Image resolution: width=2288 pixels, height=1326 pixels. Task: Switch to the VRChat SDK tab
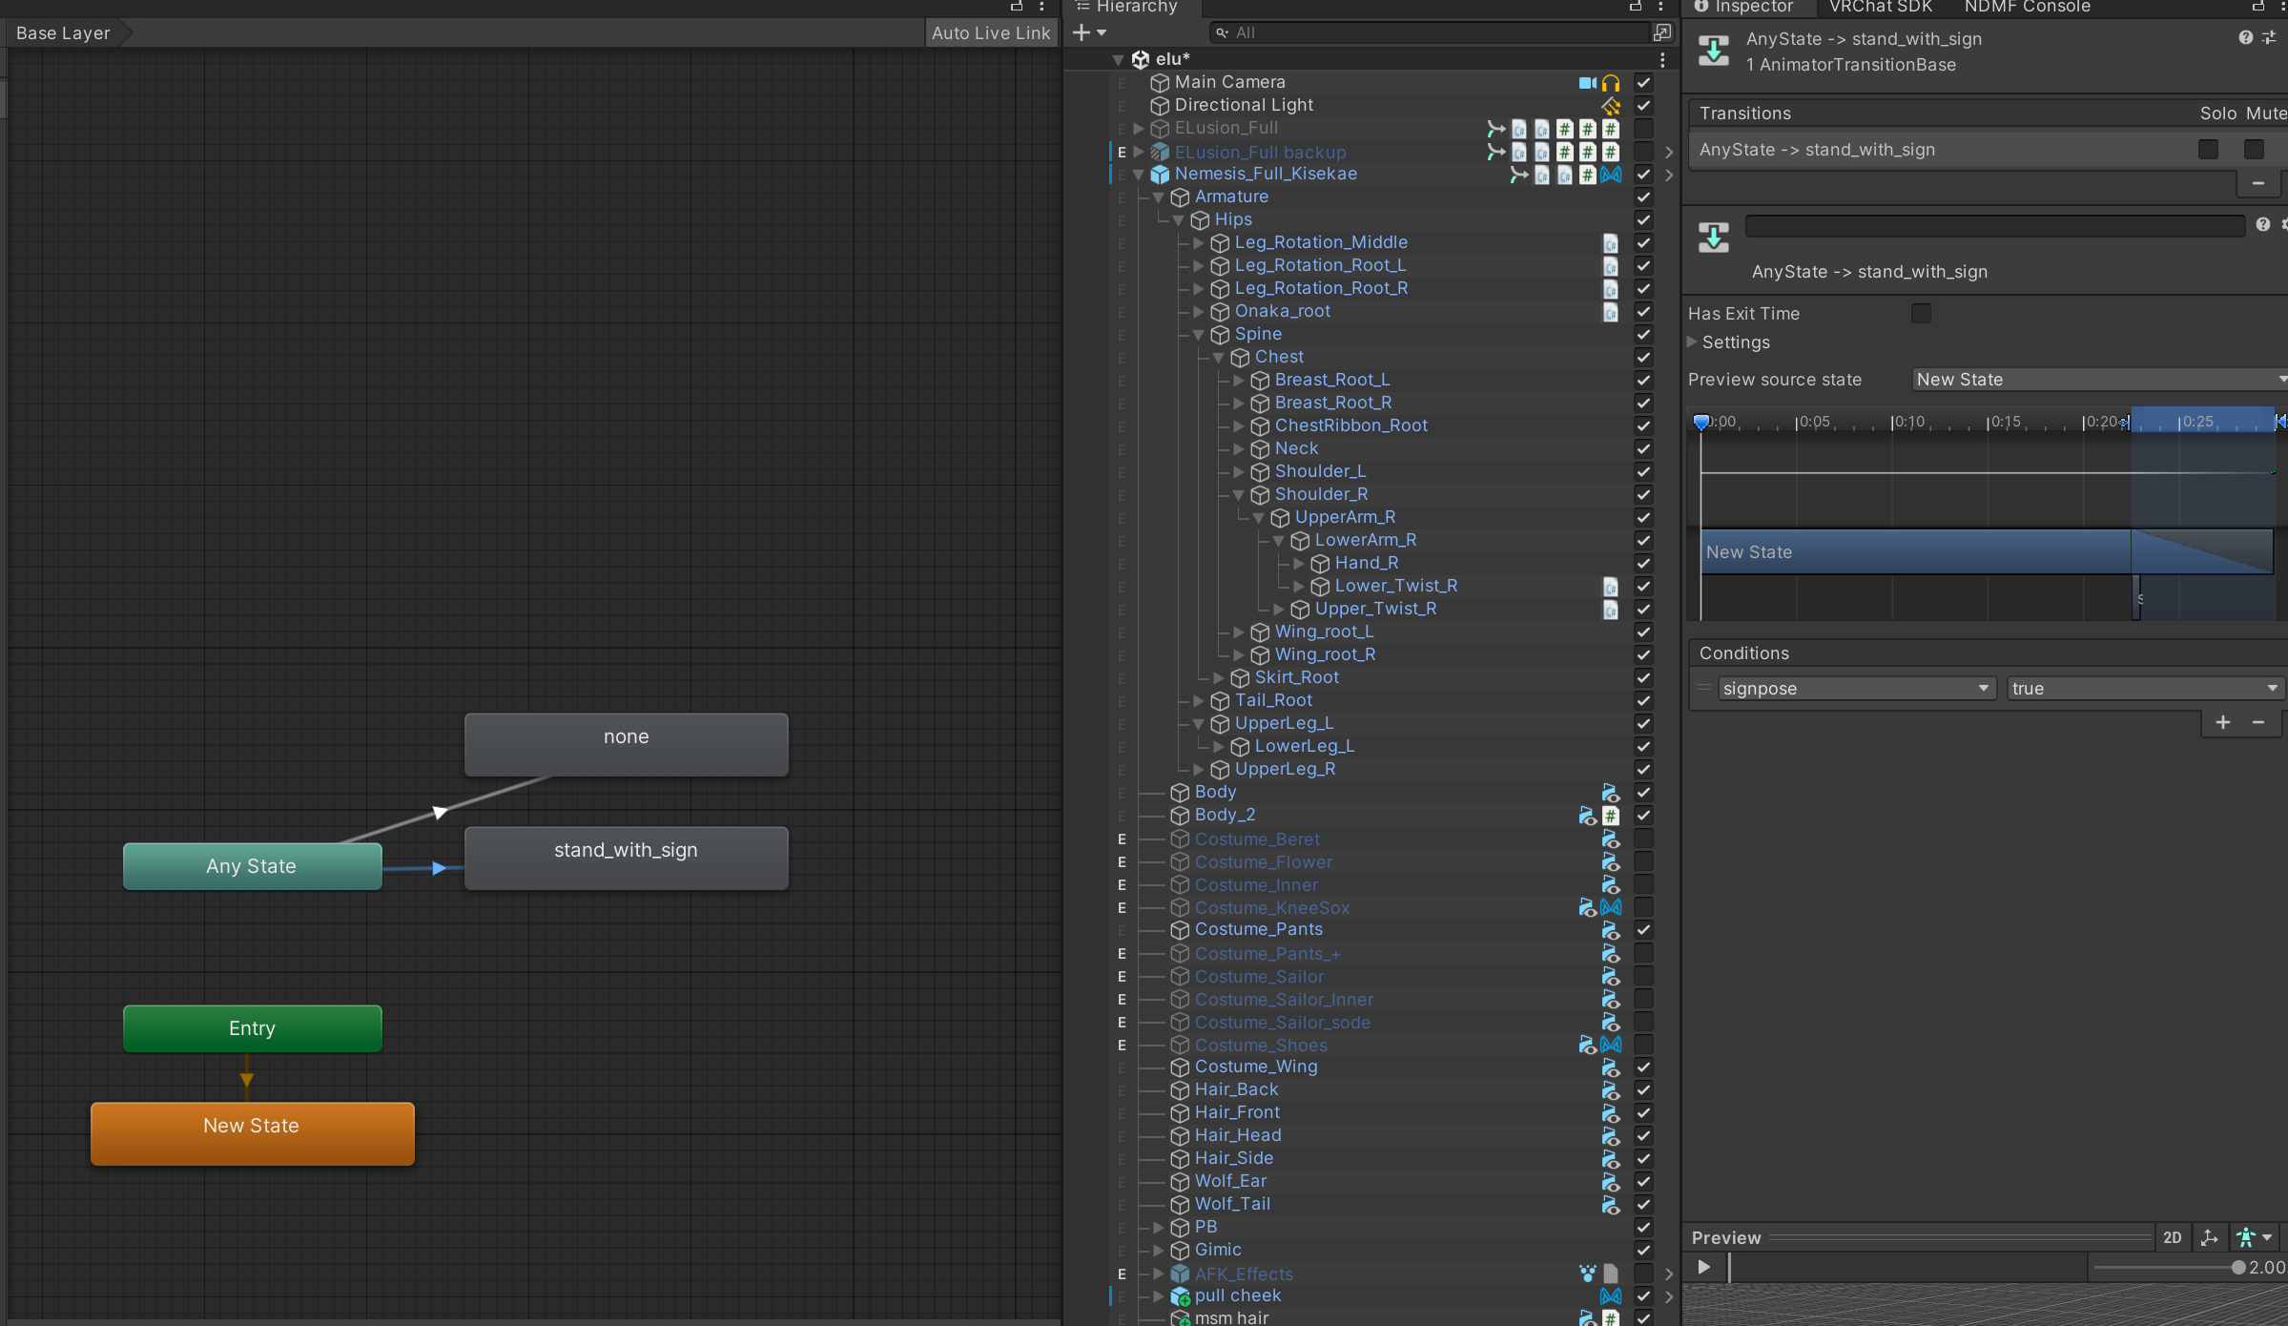coord(1880,8)
